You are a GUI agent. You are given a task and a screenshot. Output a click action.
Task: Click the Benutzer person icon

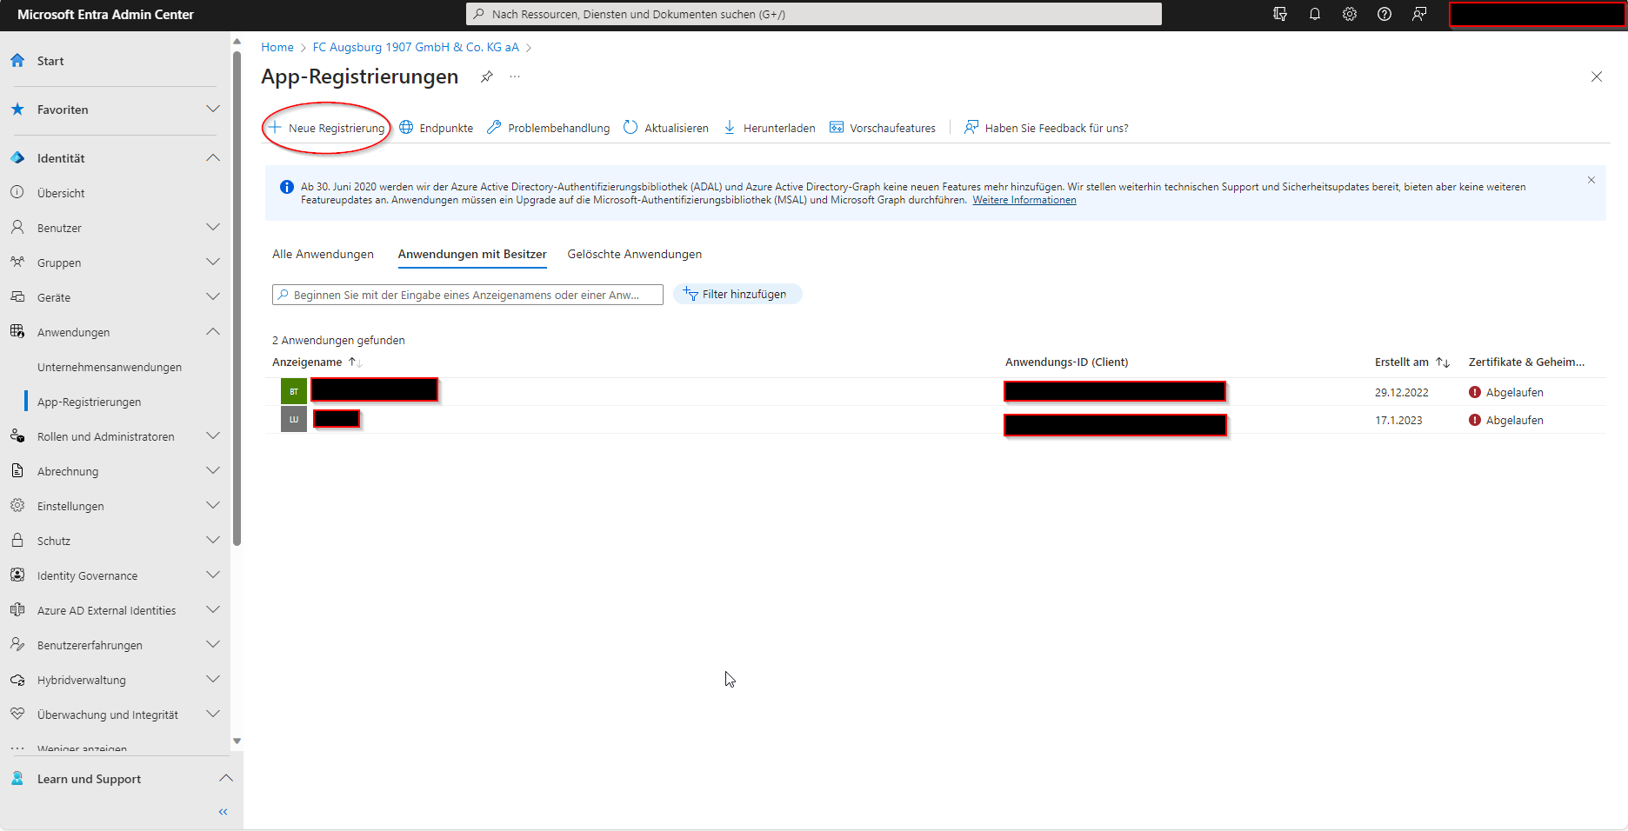pyautogui.click(x=17, y=227)
